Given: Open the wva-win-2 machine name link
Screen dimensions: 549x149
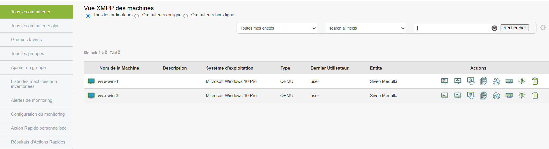Looking at the screenshot, I should [108, 96].
